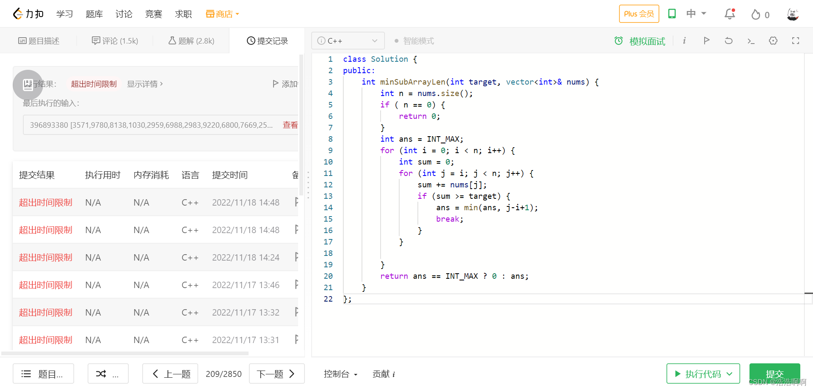Expand the 商店 store menu
Image resolution: width=813 pixels, height=390 pixels.
tap(223, 14)
